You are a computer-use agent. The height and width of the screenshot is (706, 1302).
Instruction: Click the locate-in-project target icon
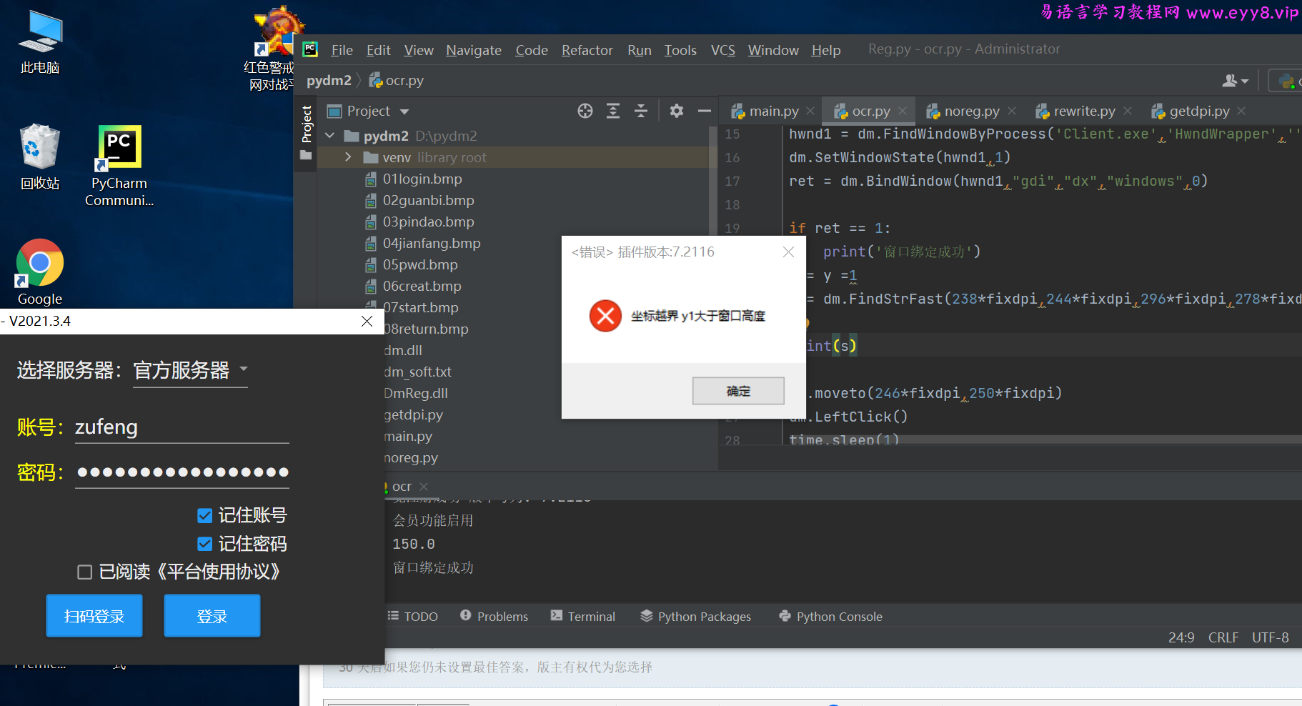[x=585, y=111]
